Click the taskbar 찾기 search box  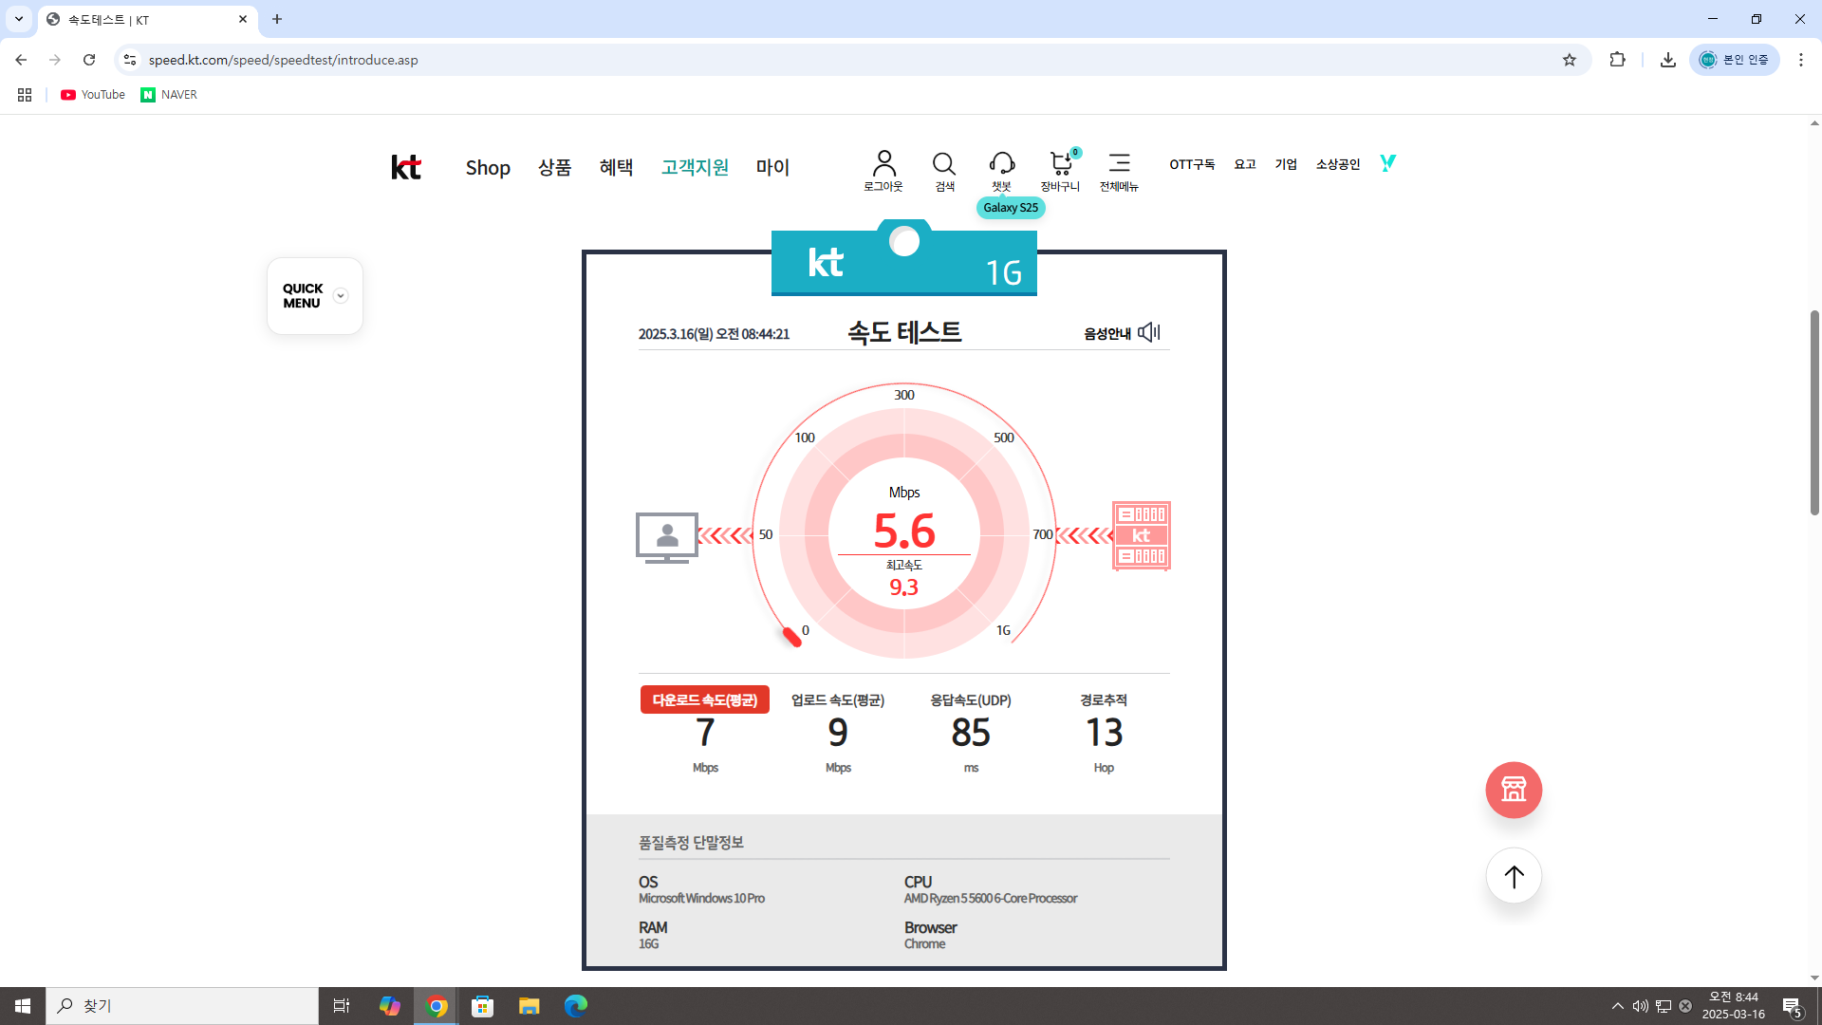182,1006
